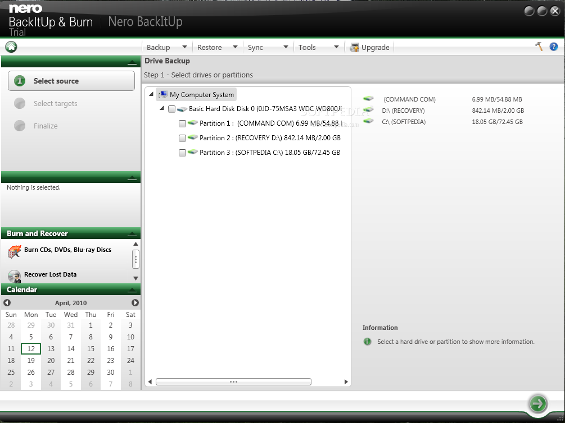Go to next month in Calendar
565x423 pixels.
pyautogui.click(x=135, y=303)
